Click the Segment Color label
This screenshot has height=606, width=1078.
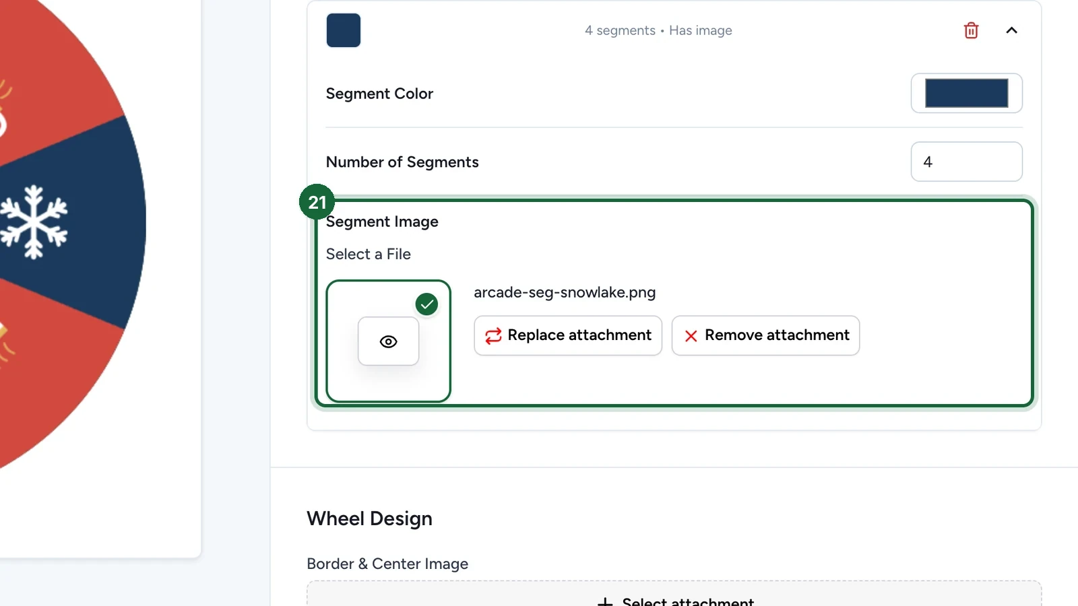point(379,94)
